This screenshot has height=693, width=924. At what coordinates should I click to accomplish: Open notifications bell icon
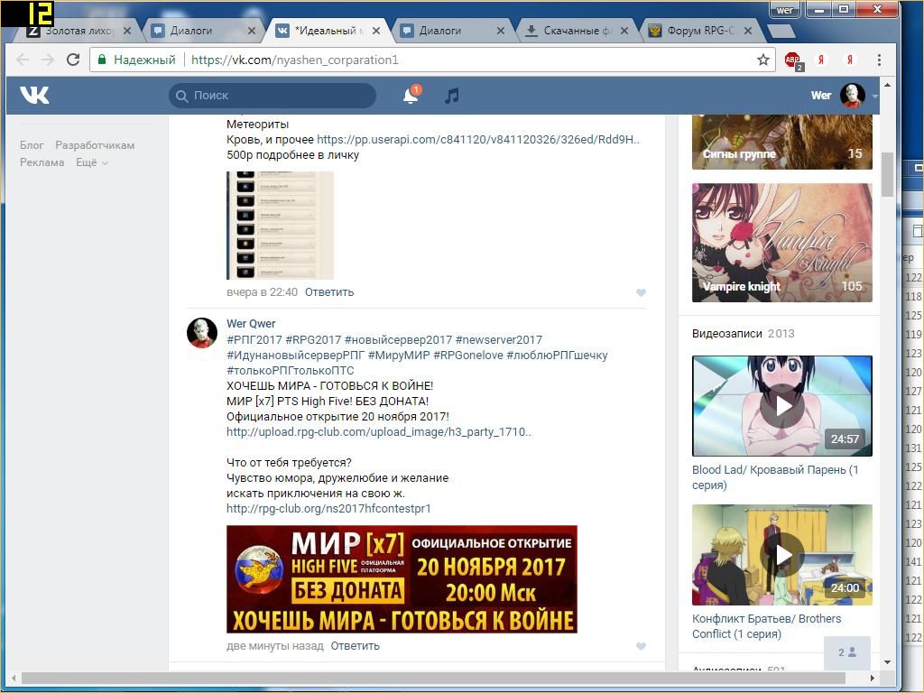click(411, 95)
